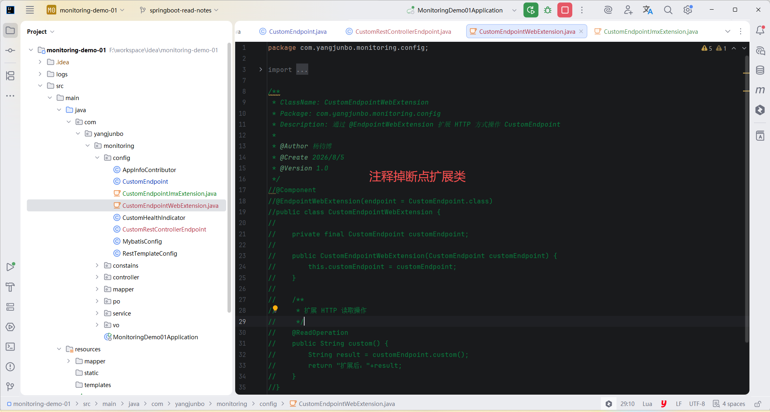Open RestTemplateConfig class
The image size is (770, 412).
point(149,253)
